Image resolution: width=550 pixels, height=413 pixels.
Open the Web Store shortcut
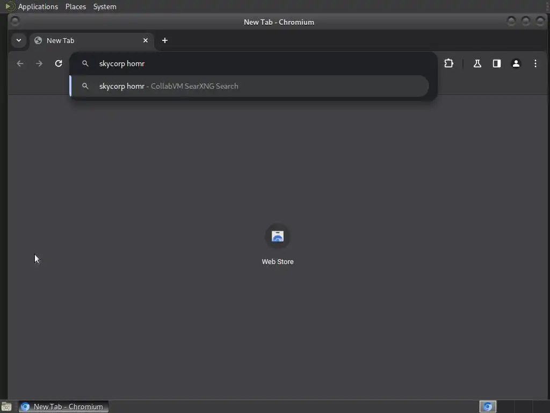pyautogui.click(x=278, y=245)
